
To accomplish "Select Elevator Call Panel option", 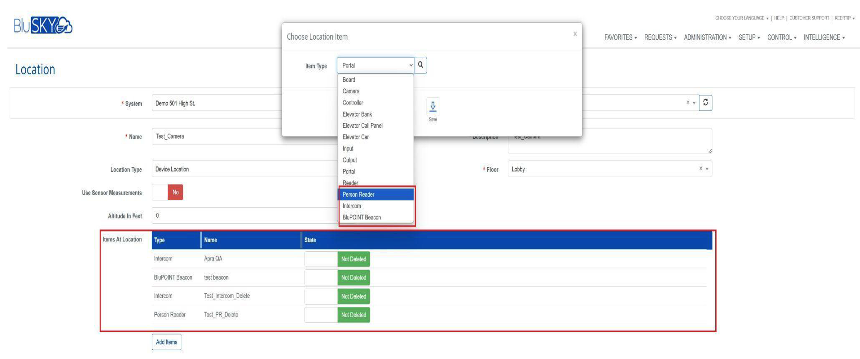I will [x=376, y=126].
